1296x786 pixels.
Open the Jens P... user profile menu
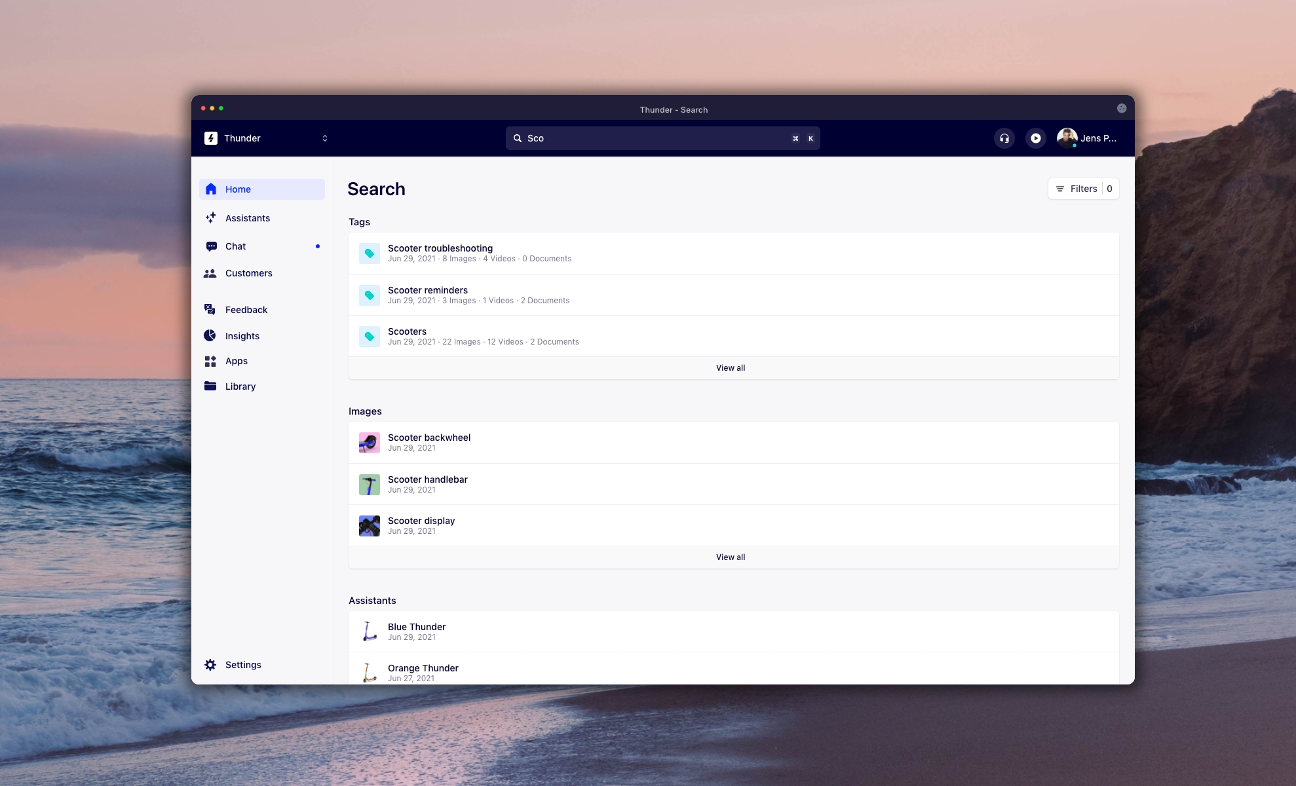(x=1086, y=138)
